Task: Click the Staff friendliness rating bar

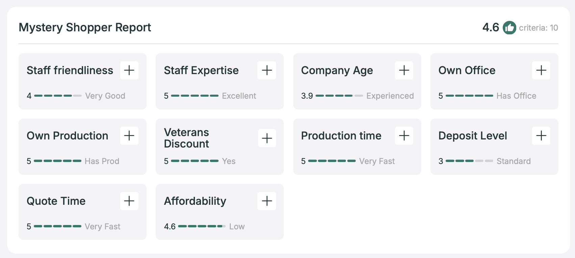Action: (x=58, y=96)
